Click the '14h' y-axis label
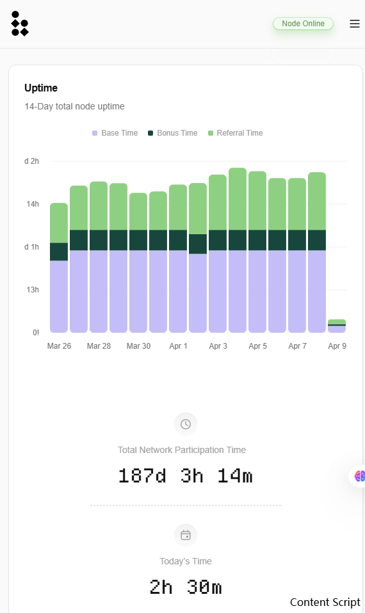The height and width of the screenshot is (613, 365). [33, 204]
